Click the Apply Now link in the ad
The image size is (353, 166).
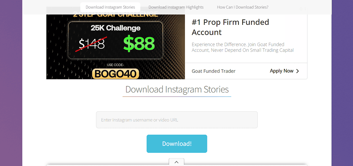[x=282, y=71]
